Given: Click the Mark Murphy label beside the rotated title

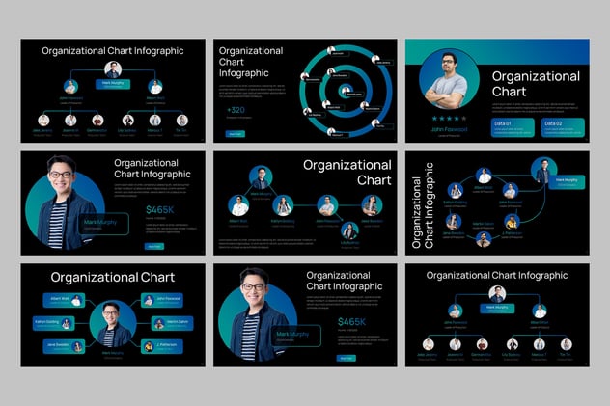Looking at the screenshot, I should 568,181.
